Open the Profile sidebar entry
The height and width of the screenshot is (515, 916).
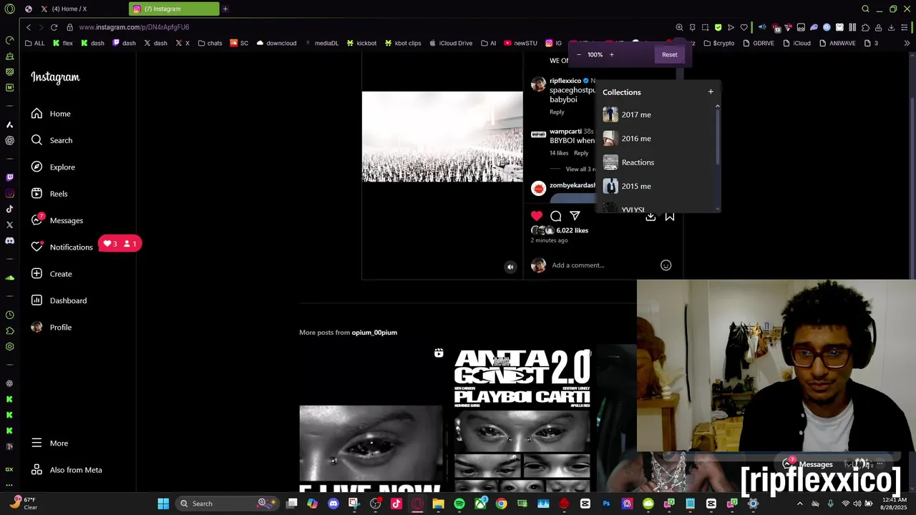pyautogui.click(x=52, y=327)
